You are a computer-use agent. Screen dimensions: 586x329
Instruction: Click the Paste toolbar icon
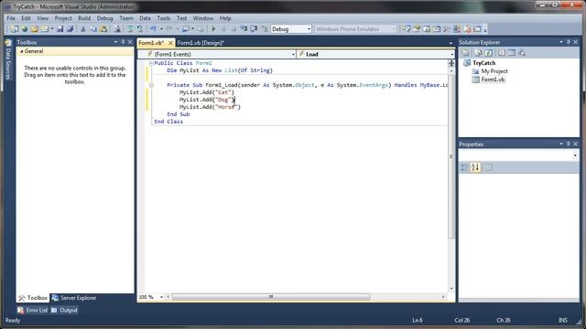[103, 29]
